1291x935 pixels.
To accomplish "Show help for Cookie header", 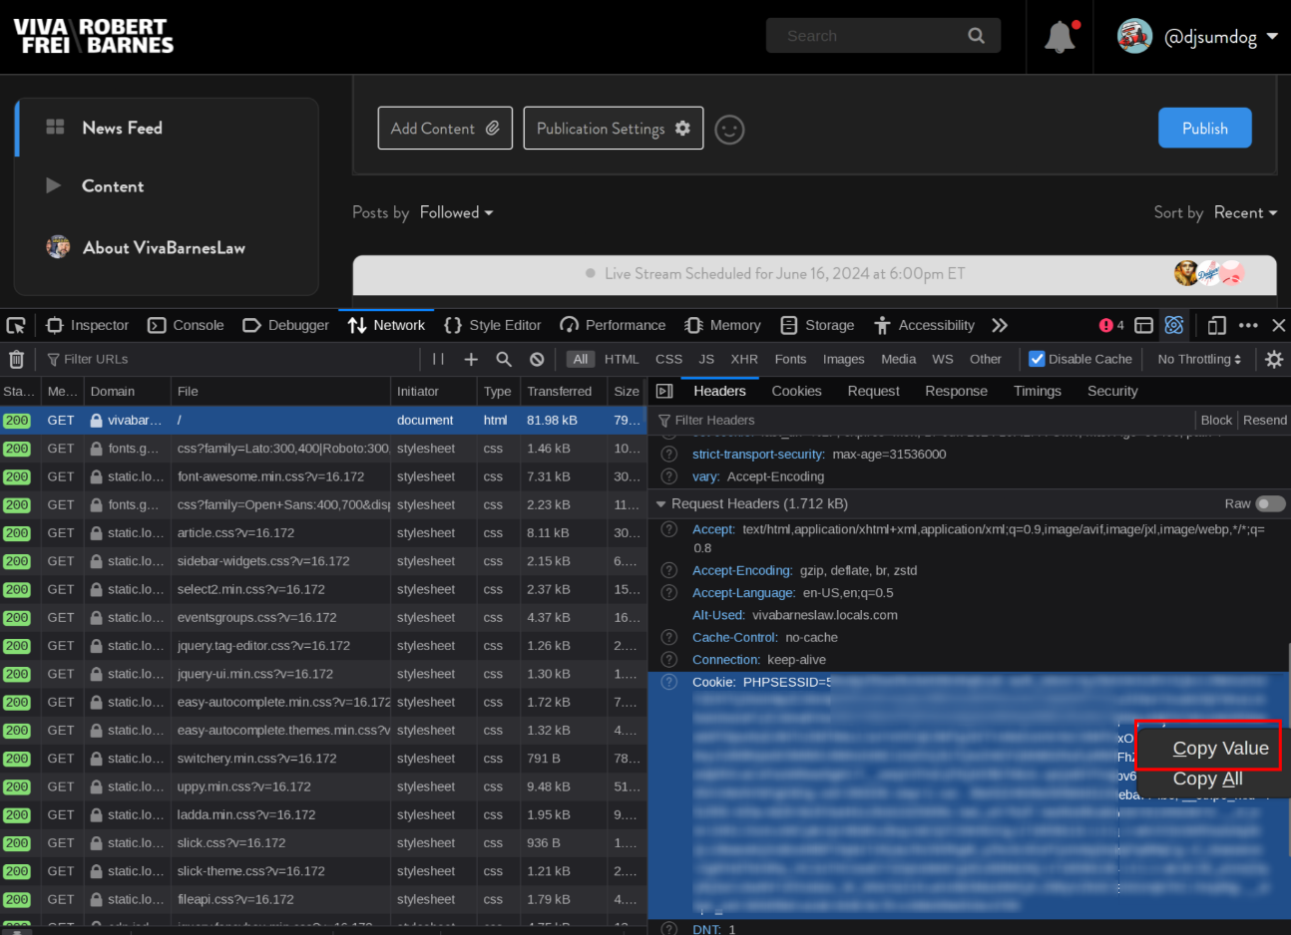I will (669, 682).
